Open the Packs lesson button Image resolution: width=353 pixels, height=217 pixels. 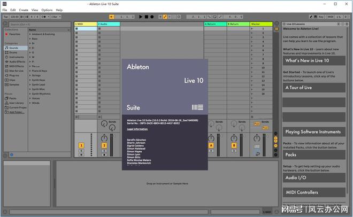(314, 154)
